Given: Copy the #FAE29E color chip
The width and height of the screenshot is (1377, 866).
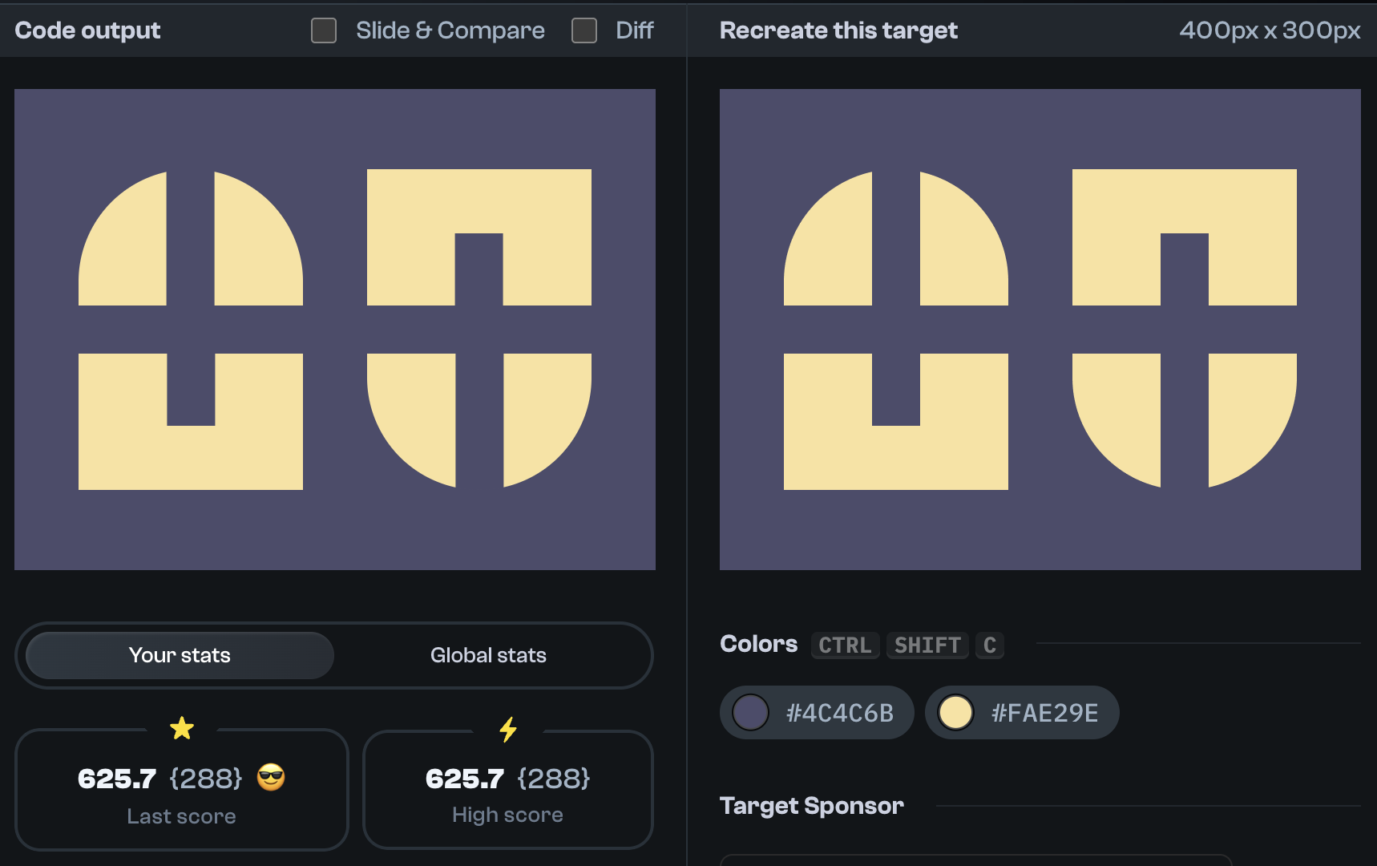Looking at the screenshot, I should (1022, 712).
